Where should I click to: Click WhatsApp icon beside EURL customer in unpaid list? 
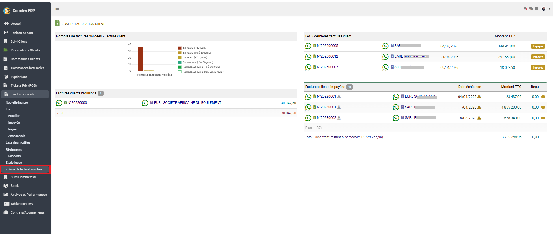point(396,97)
